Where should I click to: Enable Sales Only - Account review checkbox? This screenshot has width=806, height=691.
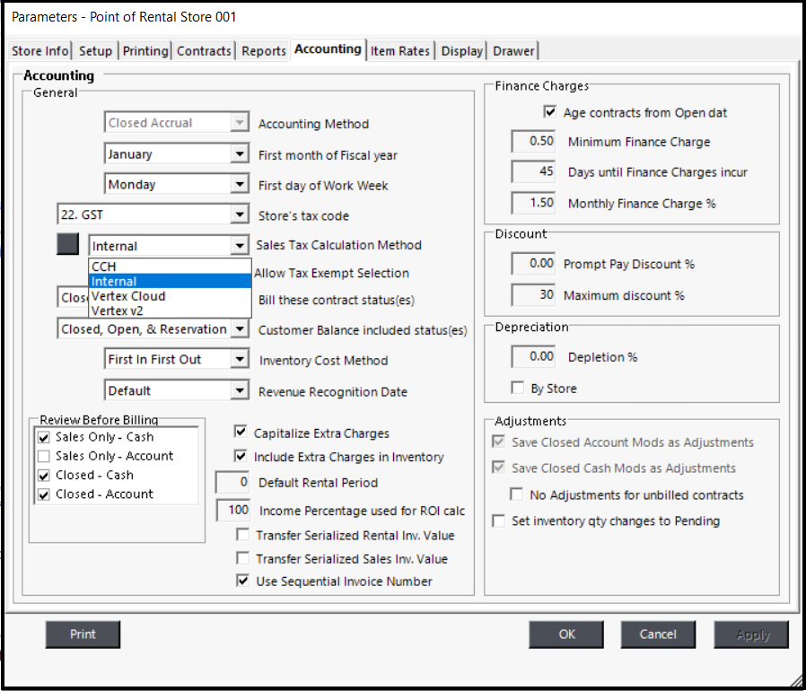pos(44,456)
